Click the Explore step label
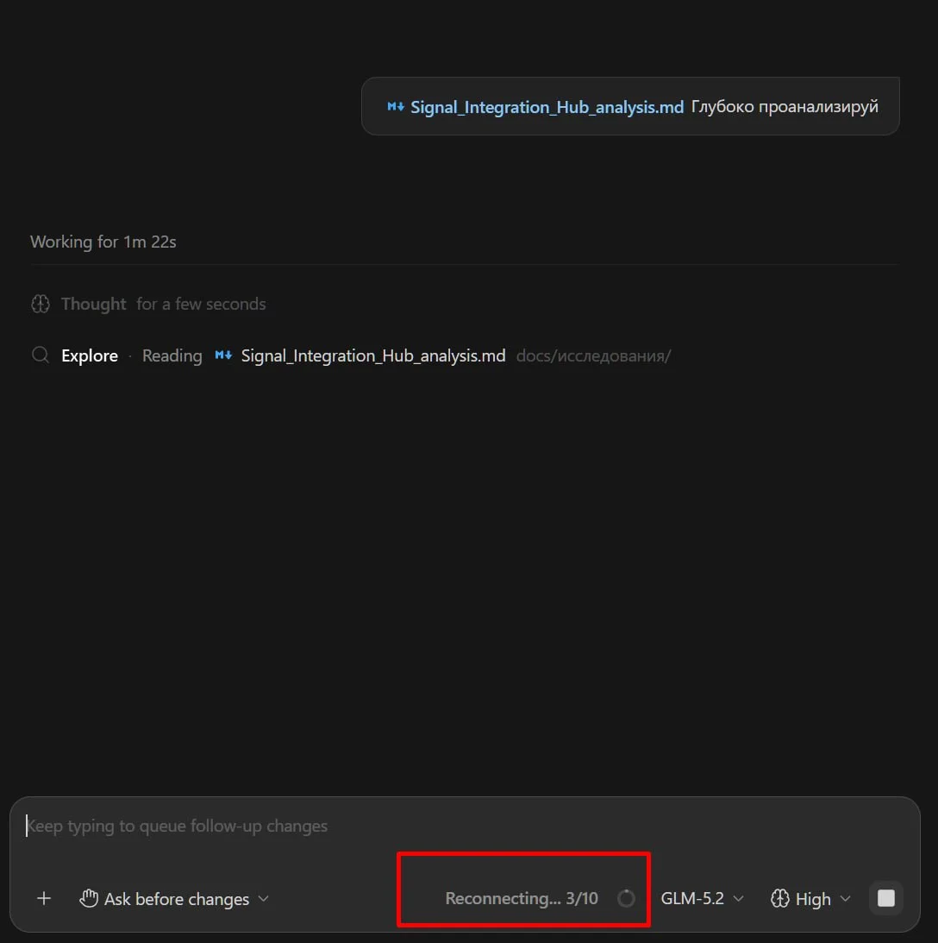This screenshot has height=943, width=938. (90, 355)
